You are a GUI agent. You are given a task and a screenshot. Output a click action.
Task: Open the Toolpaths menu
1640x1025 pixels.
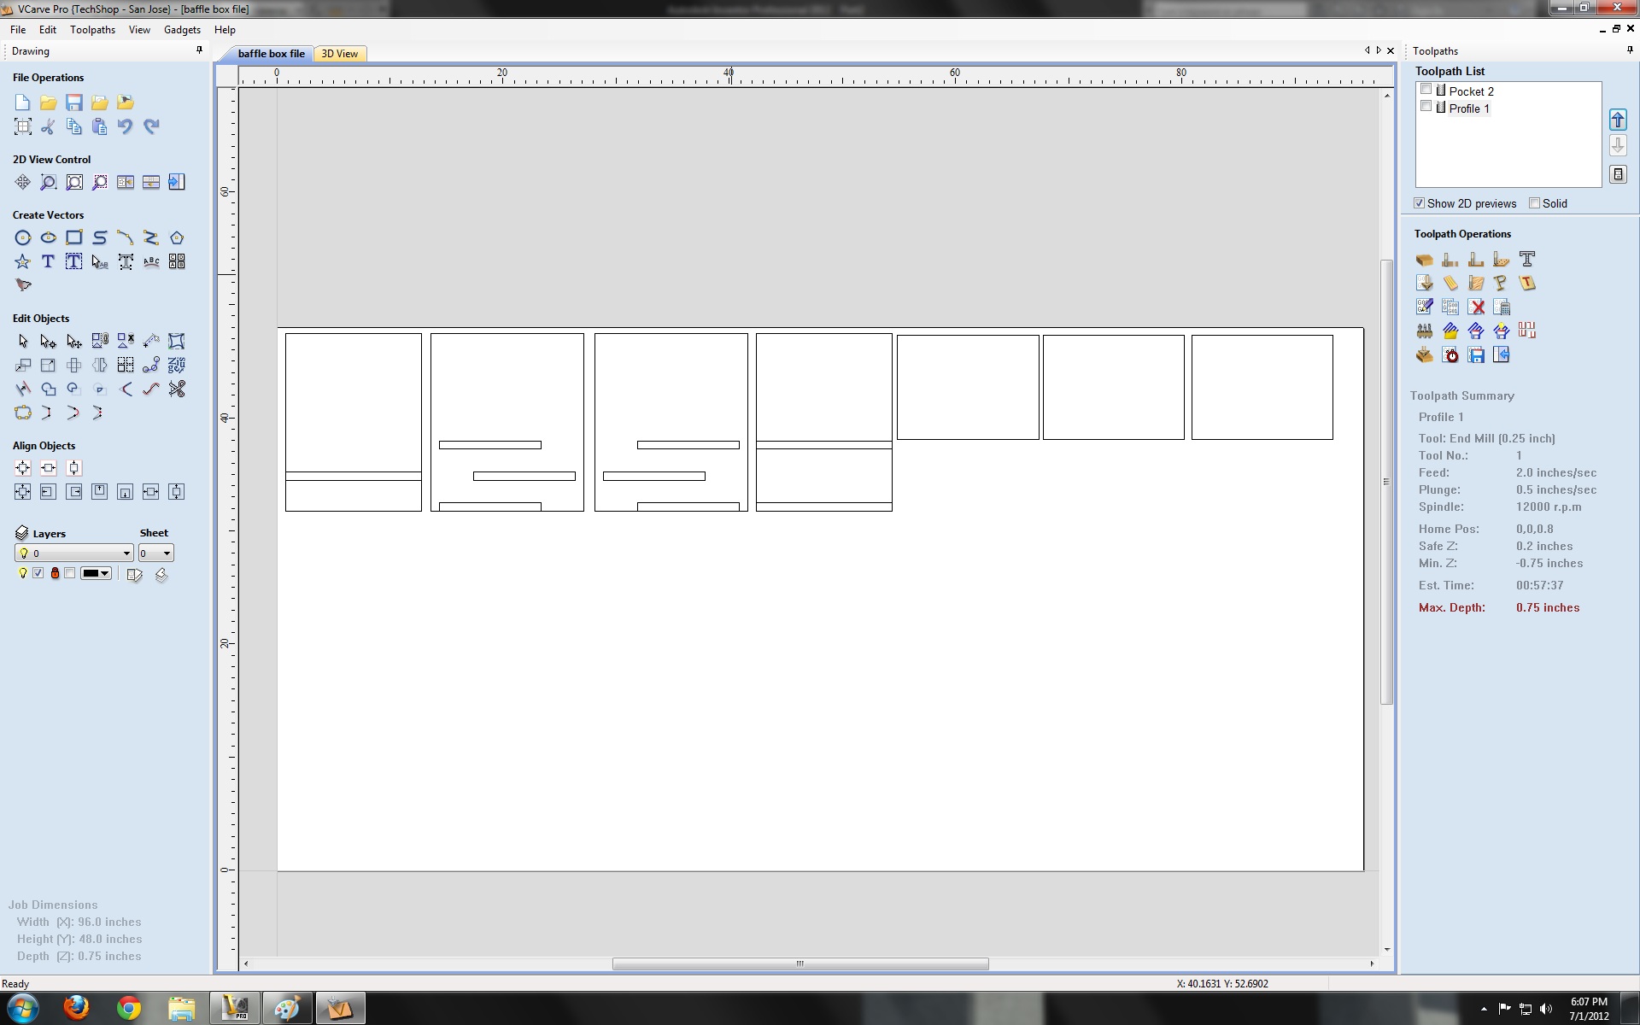coord(92,30)
